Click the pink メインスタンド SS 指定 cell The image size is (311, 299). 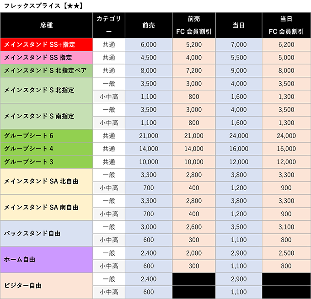pyautogui.click(x=47, y=58)
